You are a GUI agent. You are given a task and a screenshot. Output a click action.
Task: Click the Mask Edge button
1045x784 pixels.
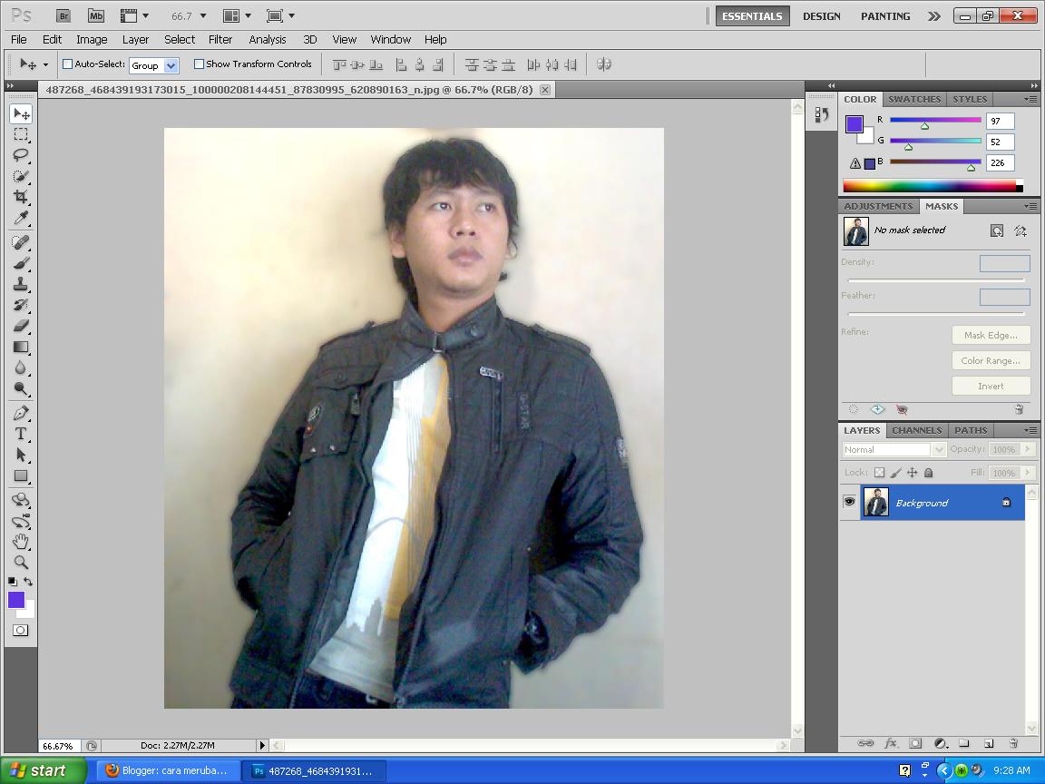point(991,335)
